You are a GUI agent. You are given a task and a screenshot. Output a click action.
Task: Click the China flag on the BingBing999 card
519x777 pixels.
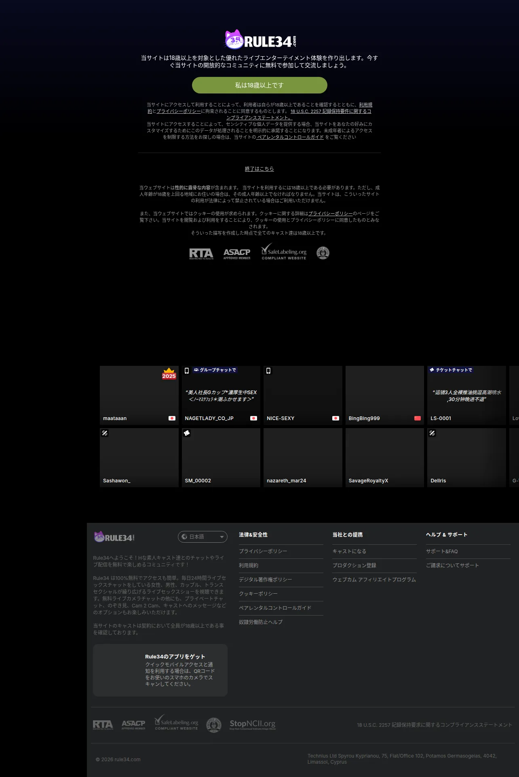pyautogui.click(x=418, y=418)
